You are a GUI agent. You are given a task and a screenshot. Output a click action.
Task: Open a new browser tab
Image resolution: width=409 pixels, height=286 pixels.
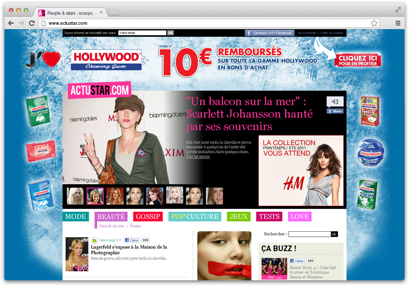click(x=113, y=13)
